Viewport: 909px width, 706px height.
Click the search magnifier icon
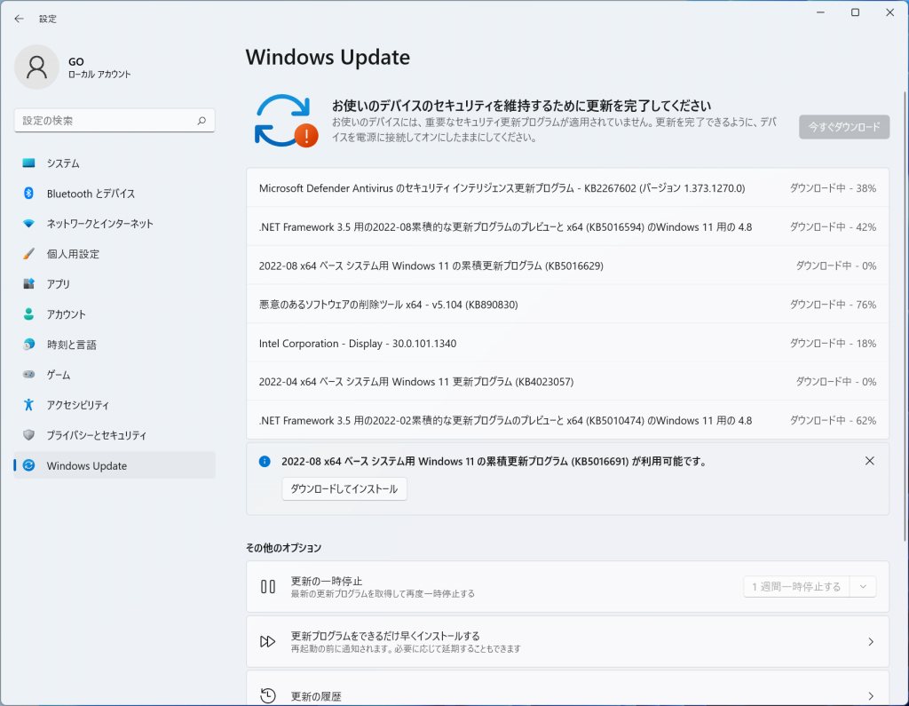(202, 121)
